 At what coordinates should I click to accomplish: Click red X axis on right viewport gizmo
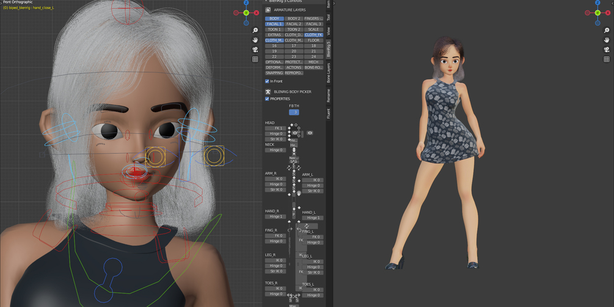(608, 13)
